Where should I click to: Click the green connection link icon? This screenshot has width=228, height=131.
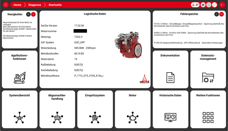[x=214, y=5]
